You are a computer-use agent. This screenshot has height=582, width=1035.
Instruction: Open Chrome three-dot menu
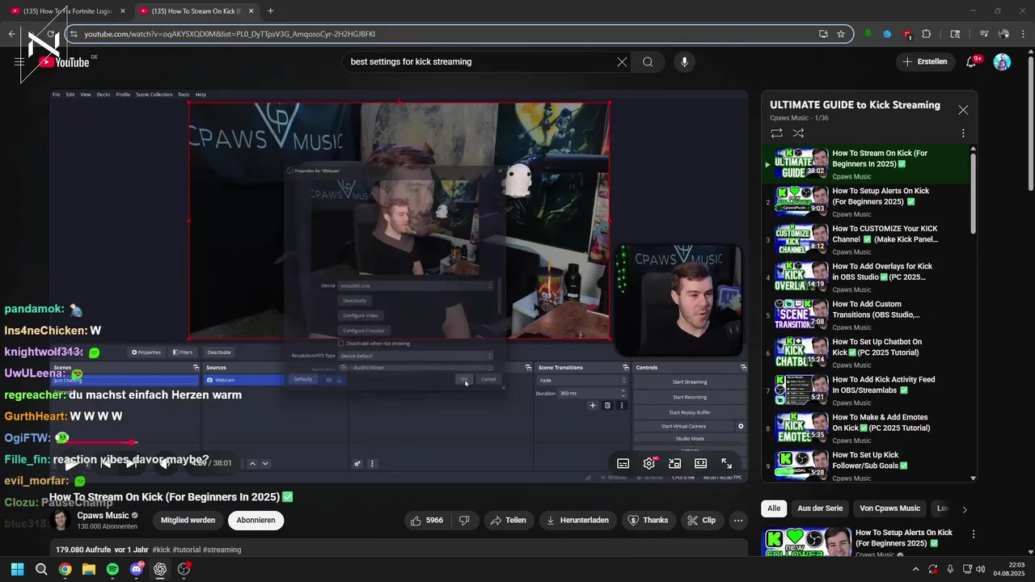[x=1024, y=34]
